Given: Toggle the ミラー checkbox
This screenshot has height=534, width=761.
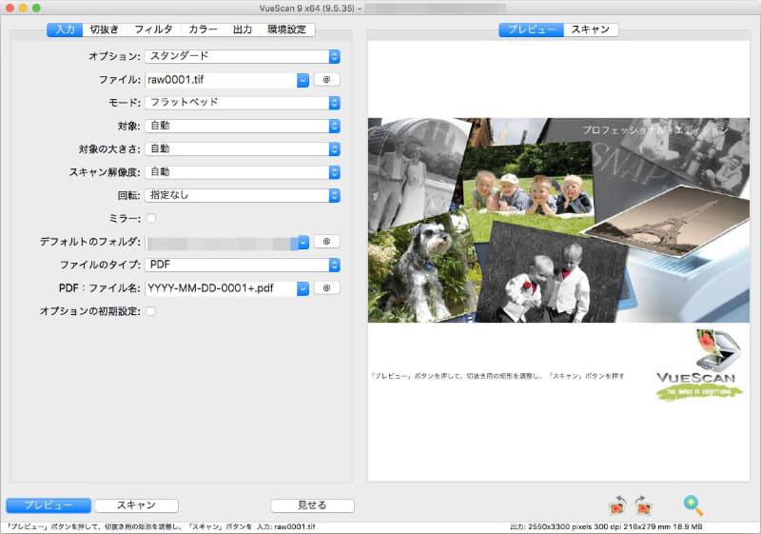Looking at the screenshot, I should [x=151, y=219].
